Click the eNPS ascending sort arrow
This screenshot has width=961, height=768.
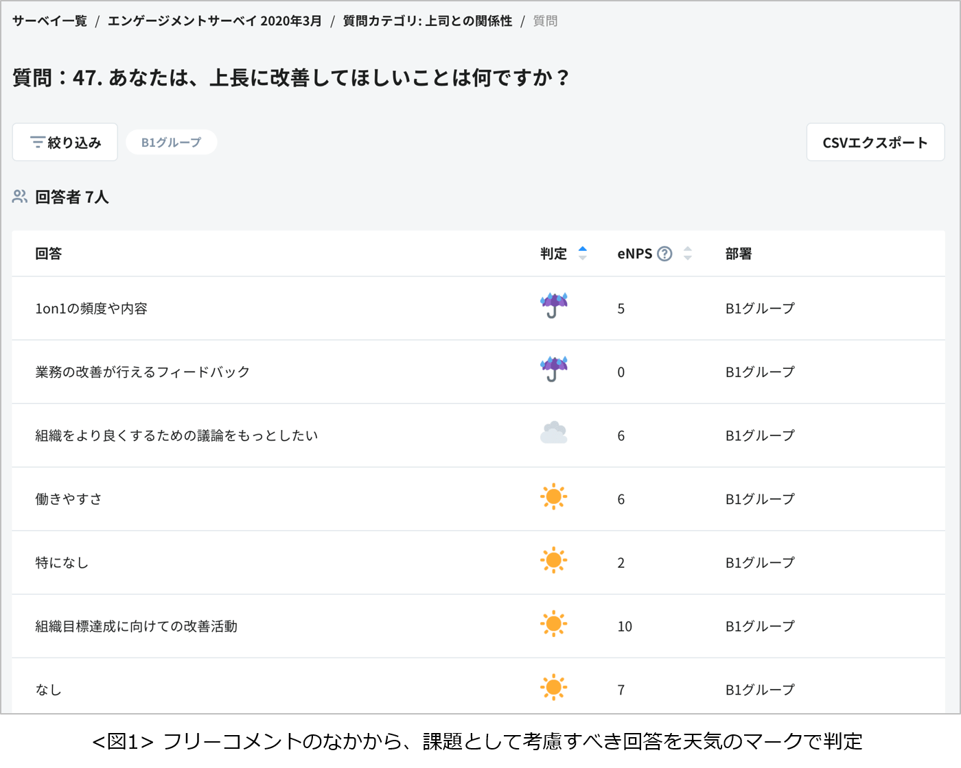(687, 248)
